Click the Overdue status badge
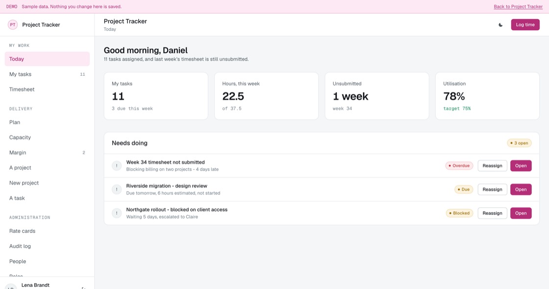 click(x=459, y=166)
